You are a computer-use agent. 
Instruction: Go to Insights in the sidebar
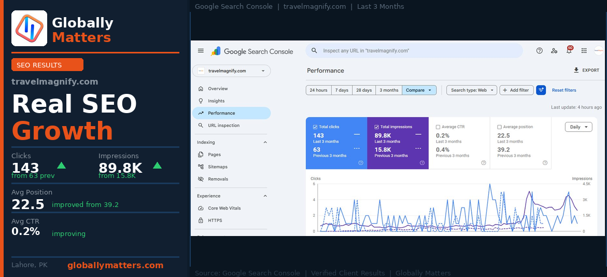[x=232, y=101]
